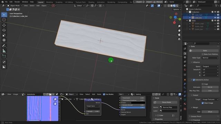This screenshot has width=221, height=124.
Task: Toggle Use Nodes checkbox
Action: [x=104, y=94]
